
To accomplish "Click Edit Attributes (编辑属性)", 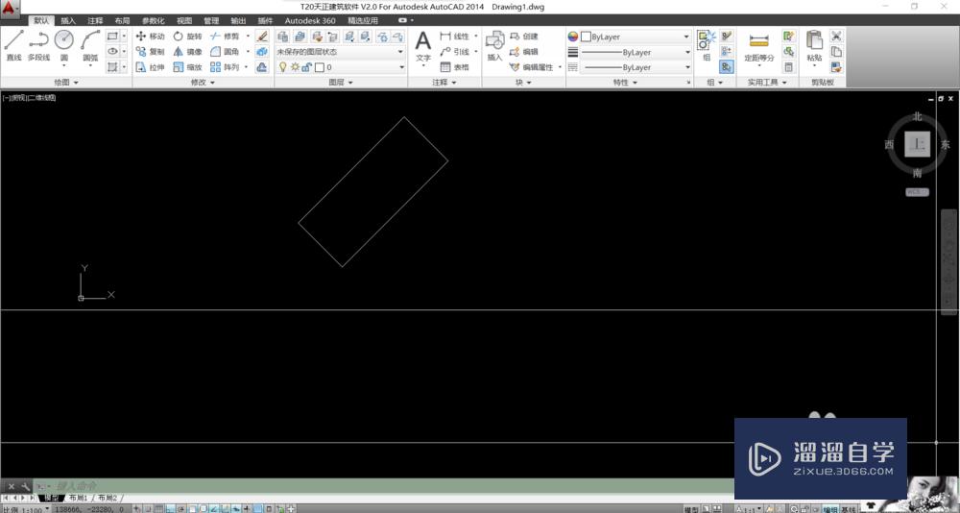I will point(532,67).
